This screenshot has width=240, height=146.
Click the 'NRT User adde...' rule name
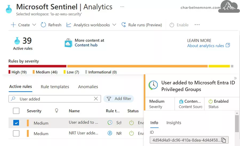(83, 133)
